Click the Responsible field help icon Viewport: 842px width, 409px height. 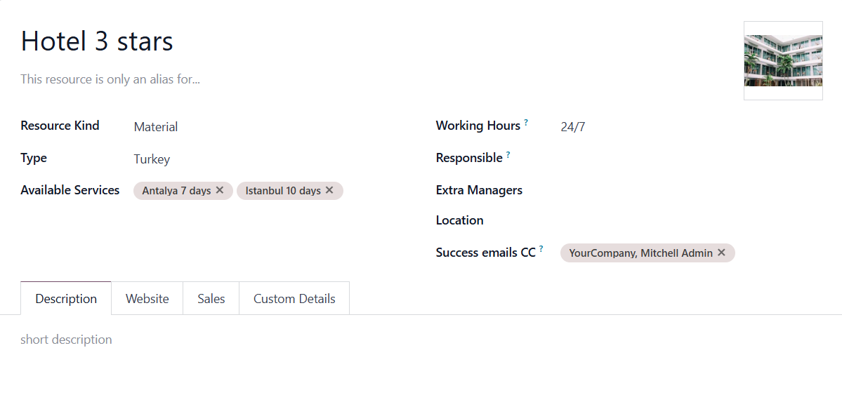(508, 154)
